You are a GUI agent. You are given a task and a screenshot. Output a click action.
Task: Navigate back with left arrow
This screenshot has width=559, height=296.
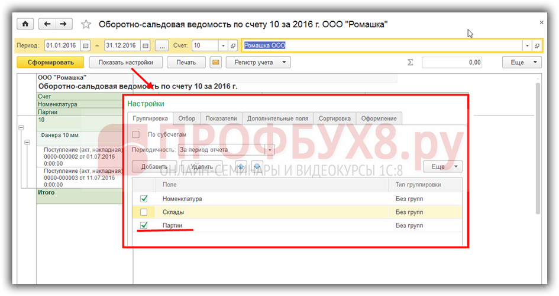47,24
